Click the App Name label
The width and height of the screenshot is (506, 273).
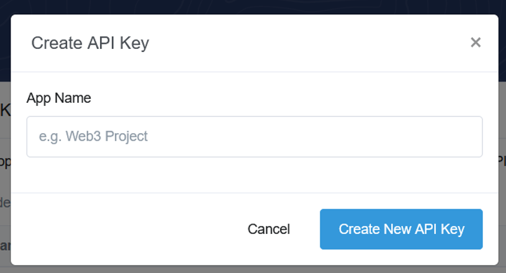59,98
